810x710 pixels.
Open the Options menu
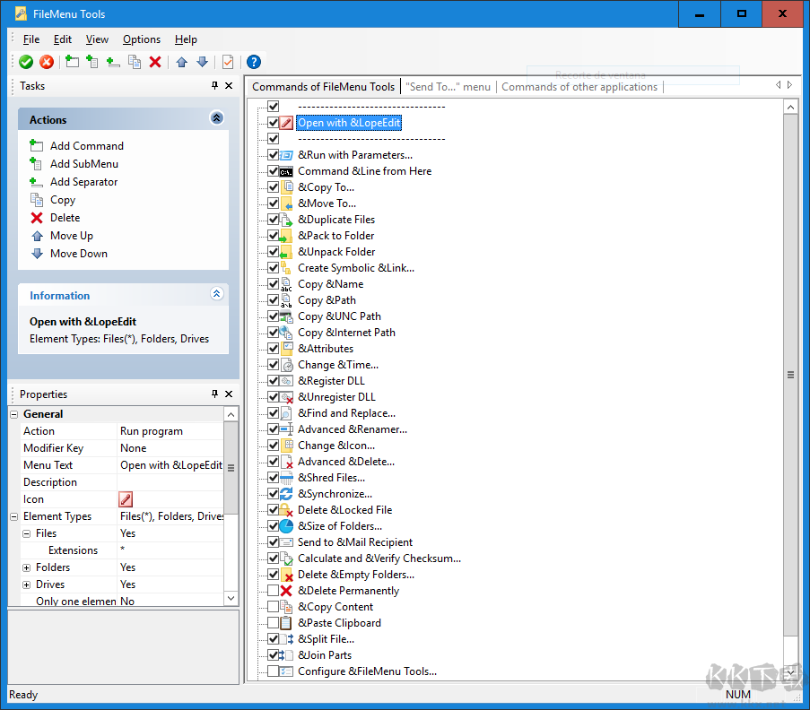142,39
